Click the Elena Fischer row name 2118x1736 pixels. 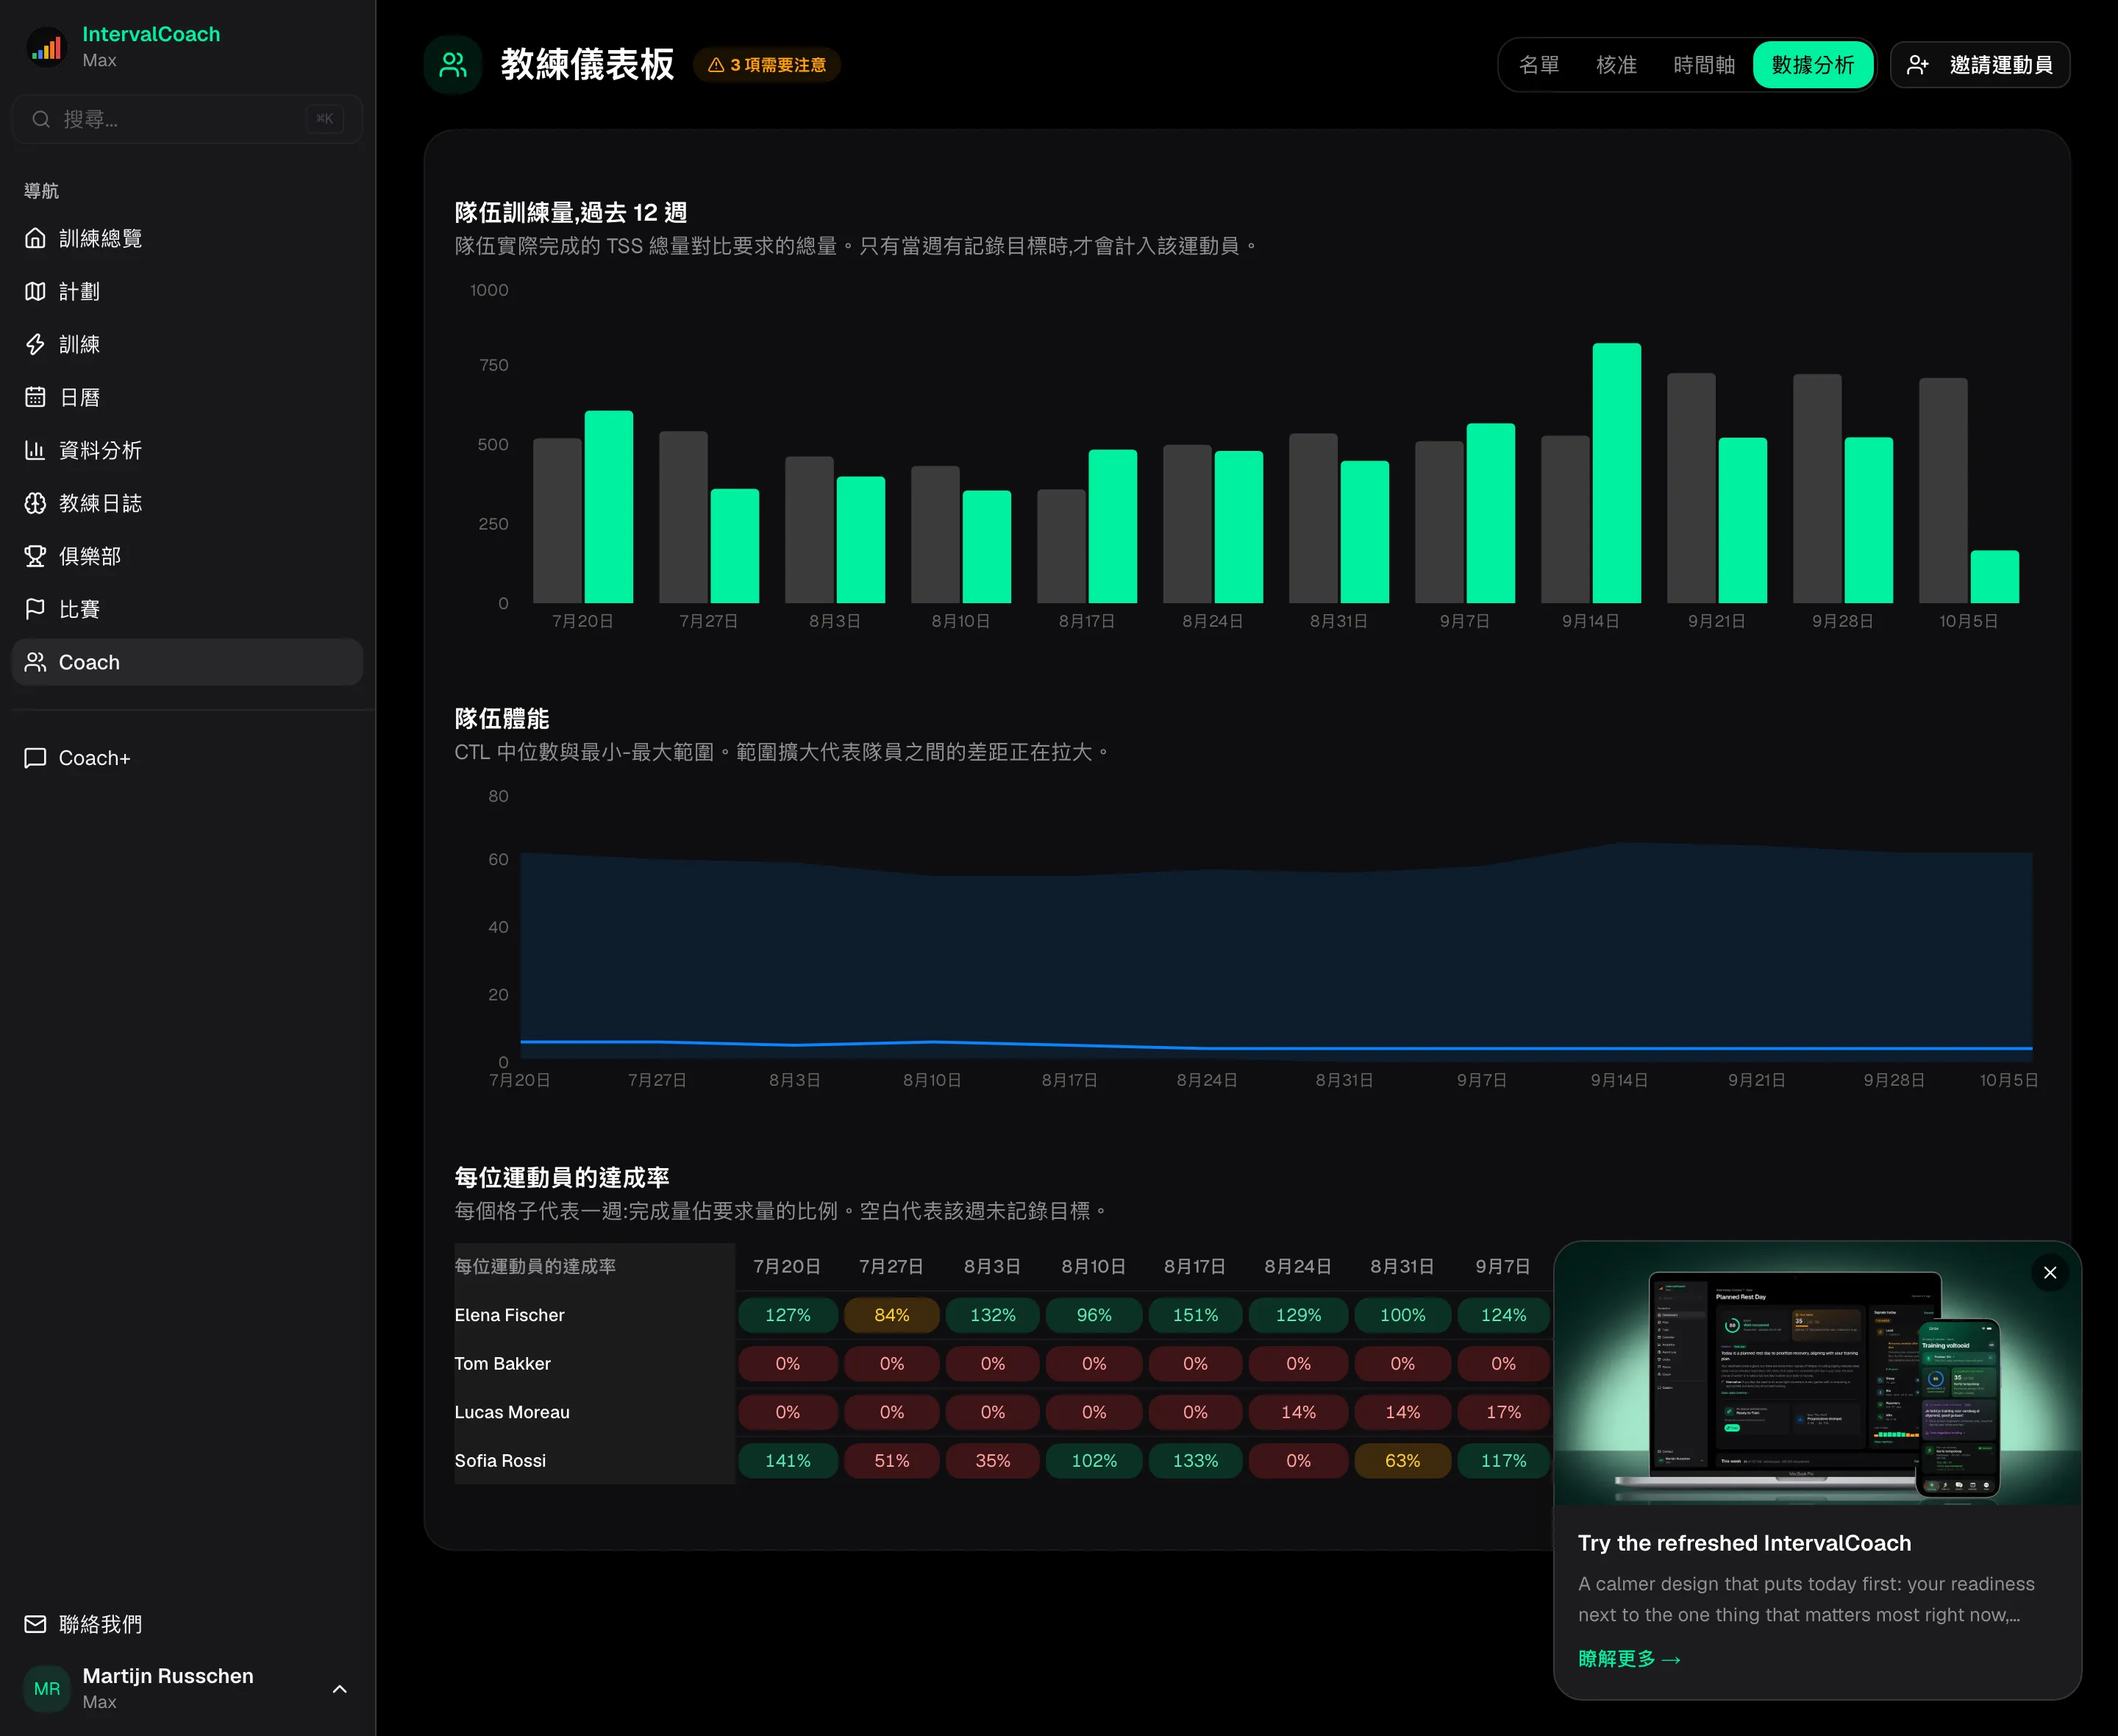tap(509, 1315)
